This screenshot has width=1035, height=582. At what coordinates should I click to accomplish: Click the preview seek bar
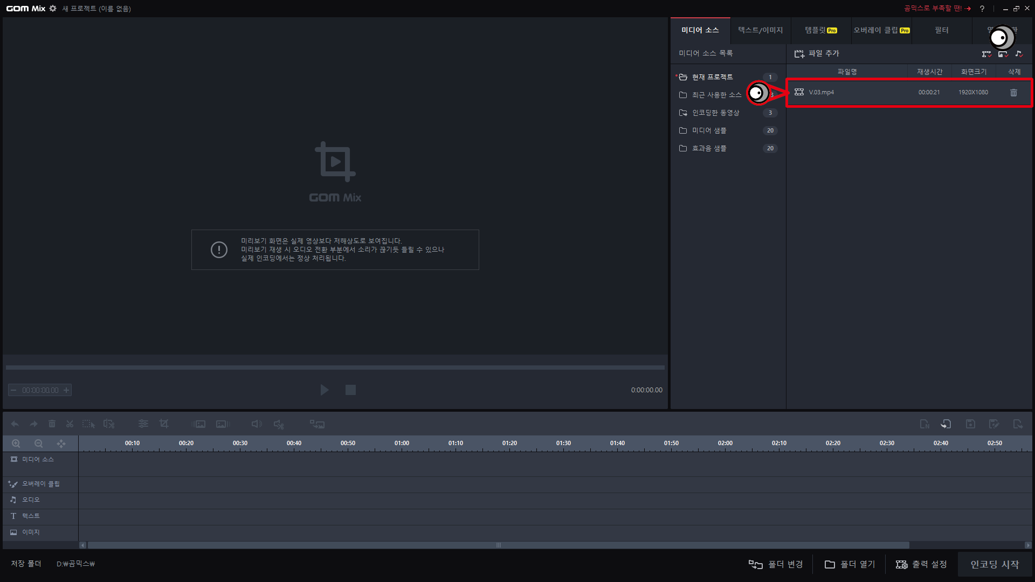pyautogui.click(x=335, y=368)
